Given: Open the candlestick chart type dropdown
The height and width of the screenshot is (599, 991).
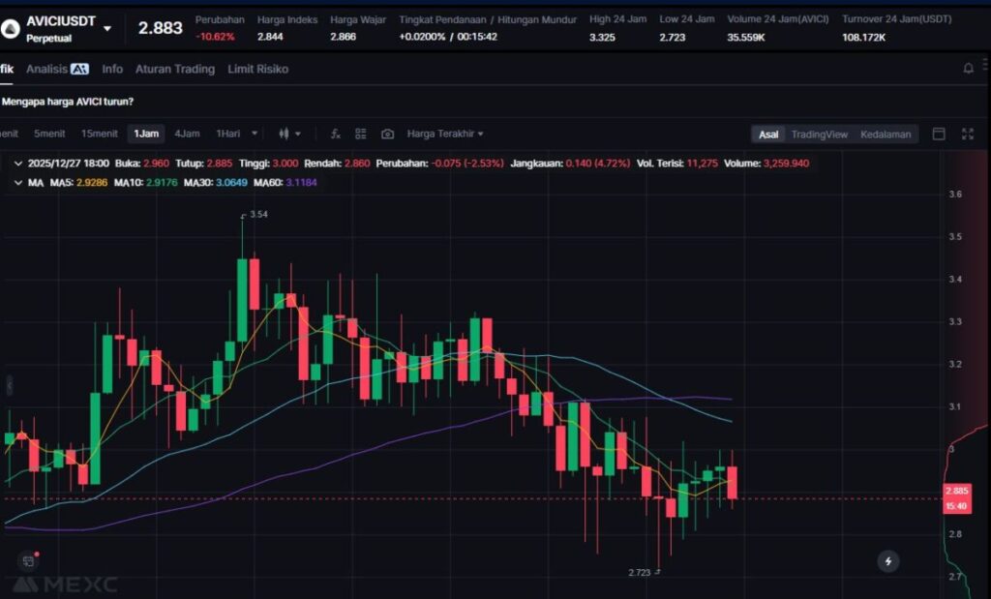Looking at the screenshot, I should [289, 134].
